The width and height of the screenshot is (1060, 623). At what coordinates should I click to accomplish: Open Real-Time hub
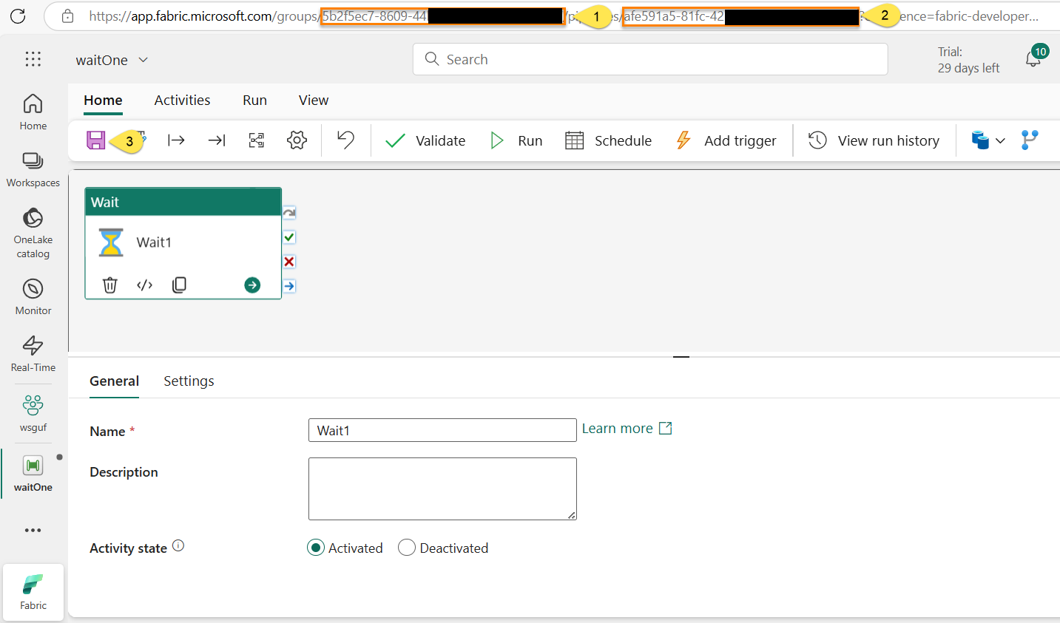[x=33, y=353]
